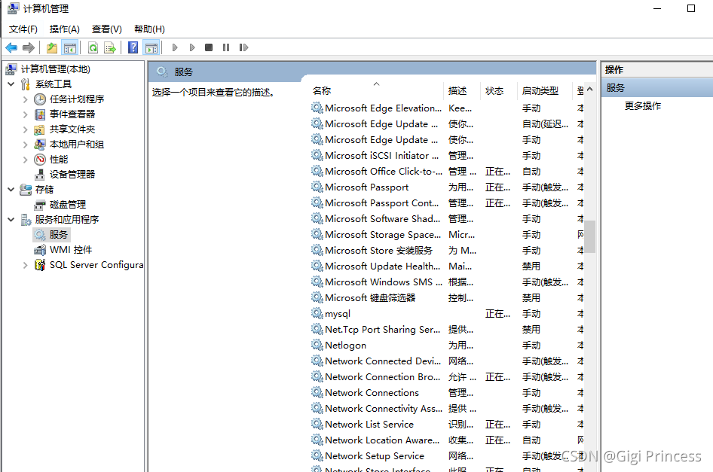The width and height of the screenshot is (713, 472).
Task: Select Microsoft Windows SMS service row
Action: point(448,282)
